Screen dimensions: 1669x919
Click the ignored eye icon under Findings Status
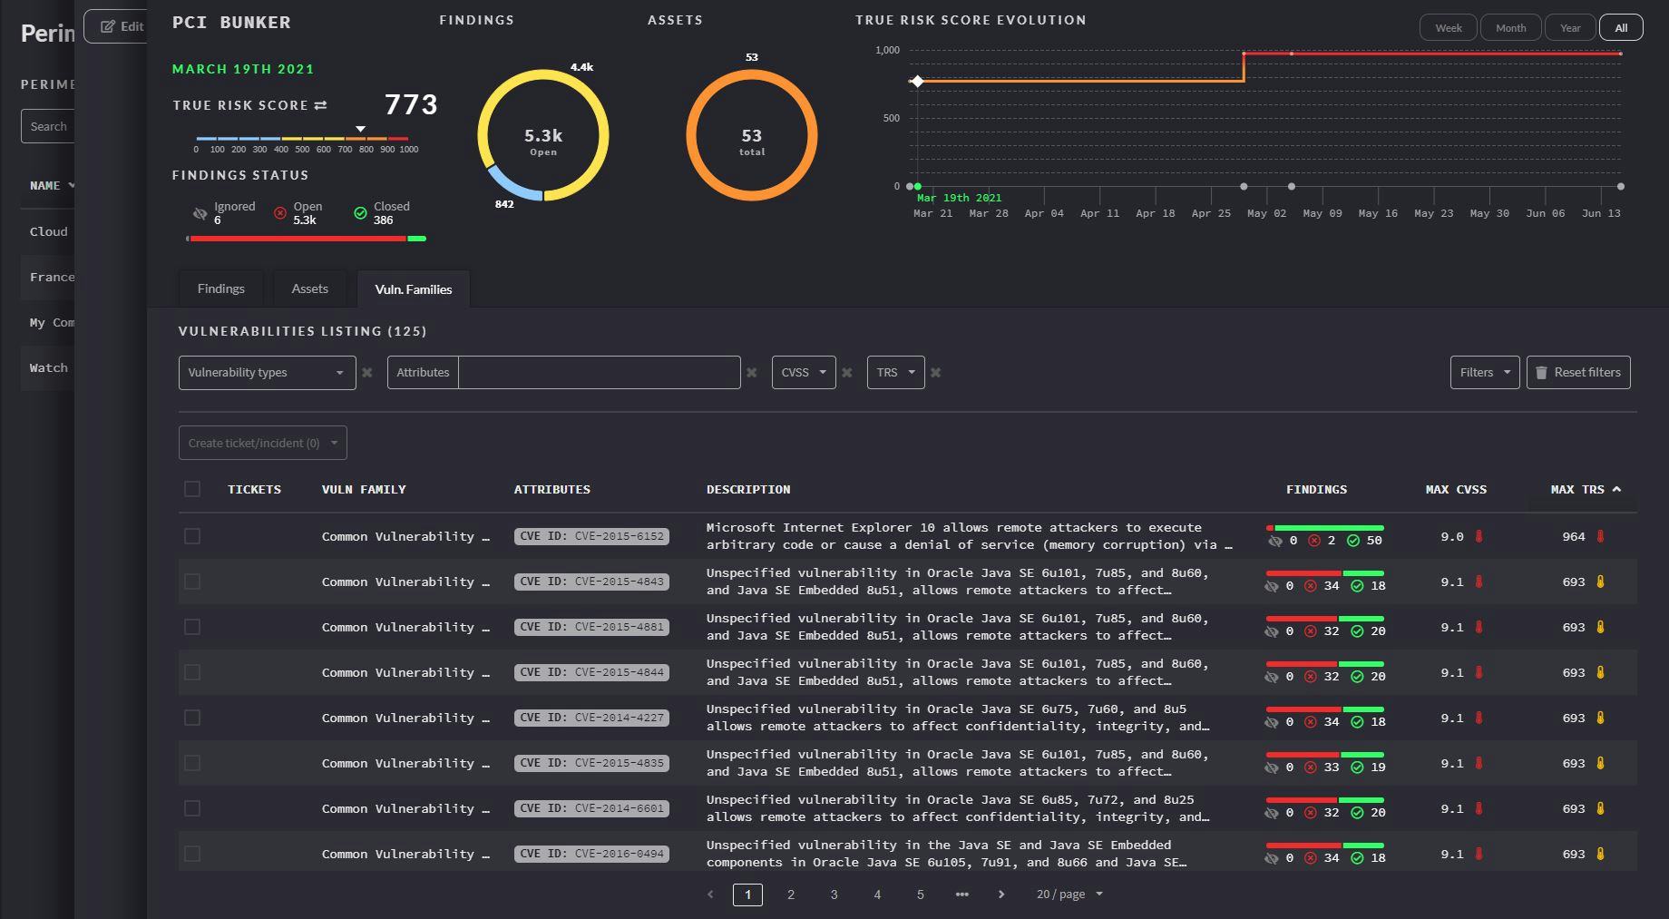[200, 214]
